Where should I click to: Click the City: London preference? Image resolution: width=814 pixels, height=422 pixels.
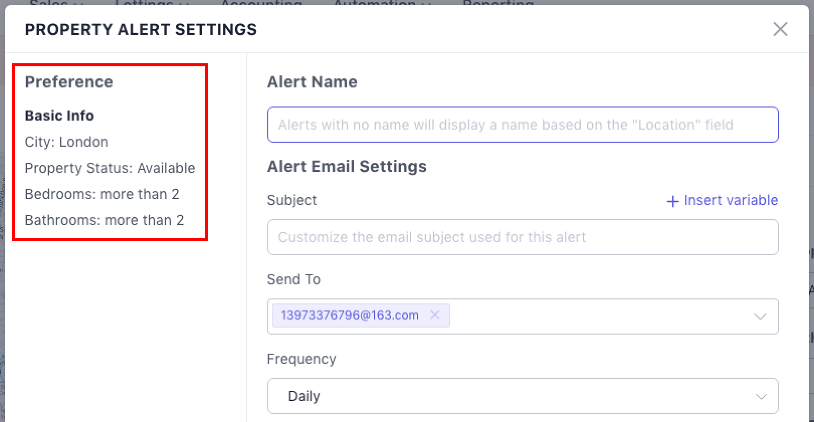66,142
